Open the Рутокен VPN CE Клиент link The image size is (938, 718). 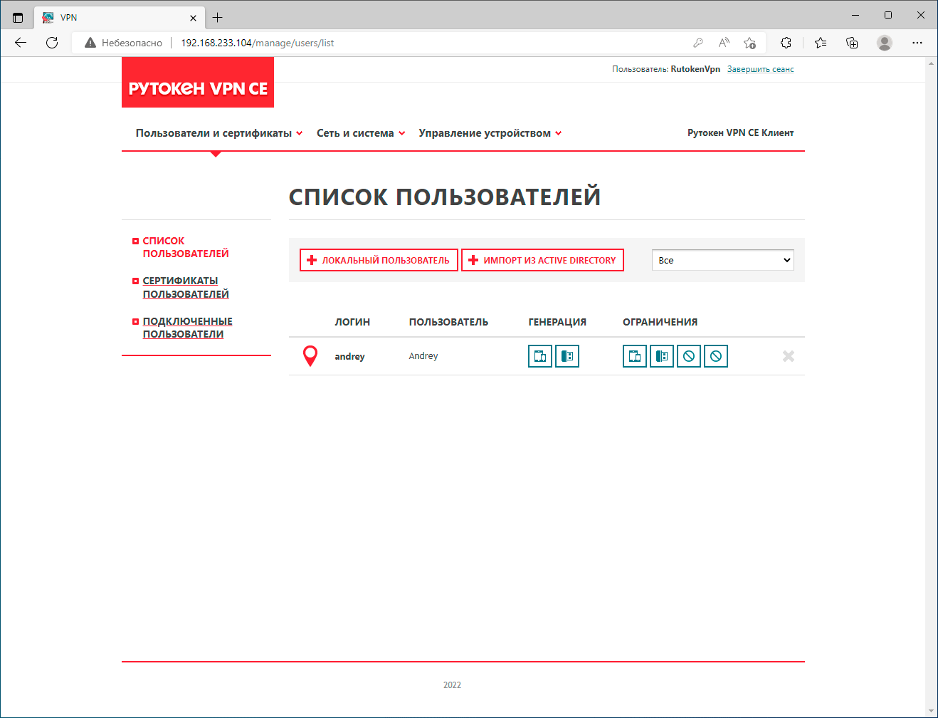pyautogui.click(x=740, y=133)
